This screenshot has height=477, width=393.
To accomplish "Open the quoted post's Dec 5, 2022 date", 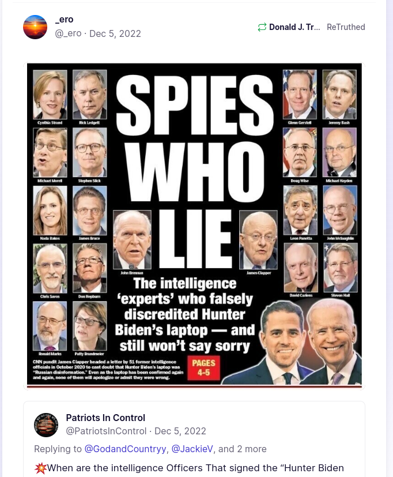I will [180, 431].
